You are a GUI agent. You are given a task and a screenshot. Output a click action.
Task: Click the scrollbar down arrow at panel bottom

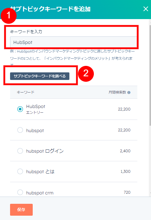(150, 193)
